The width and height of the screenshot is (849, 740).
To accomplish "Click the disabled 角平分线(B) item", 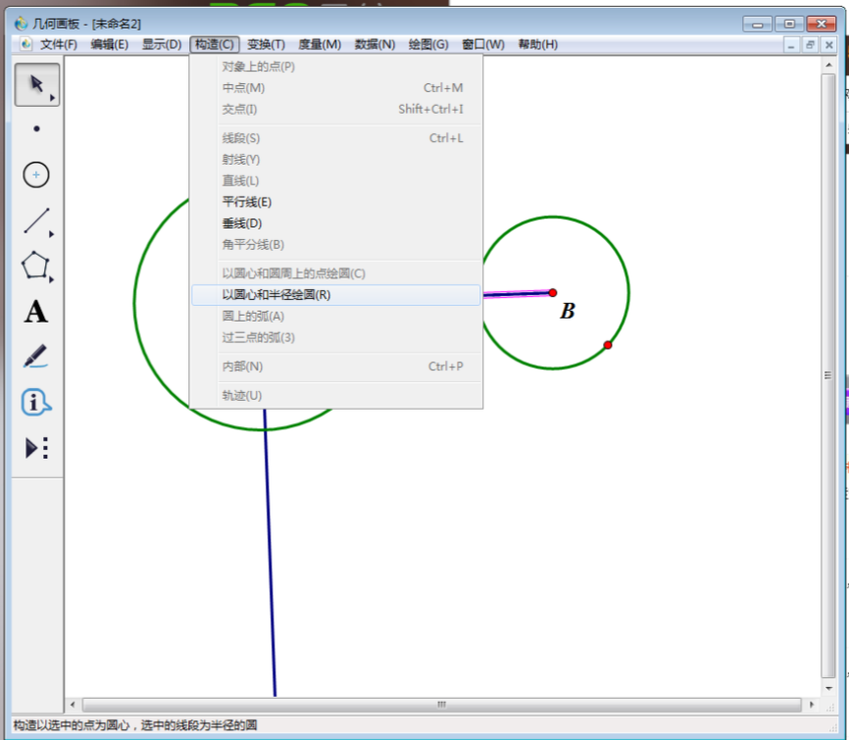I will [x=335, y=245].
